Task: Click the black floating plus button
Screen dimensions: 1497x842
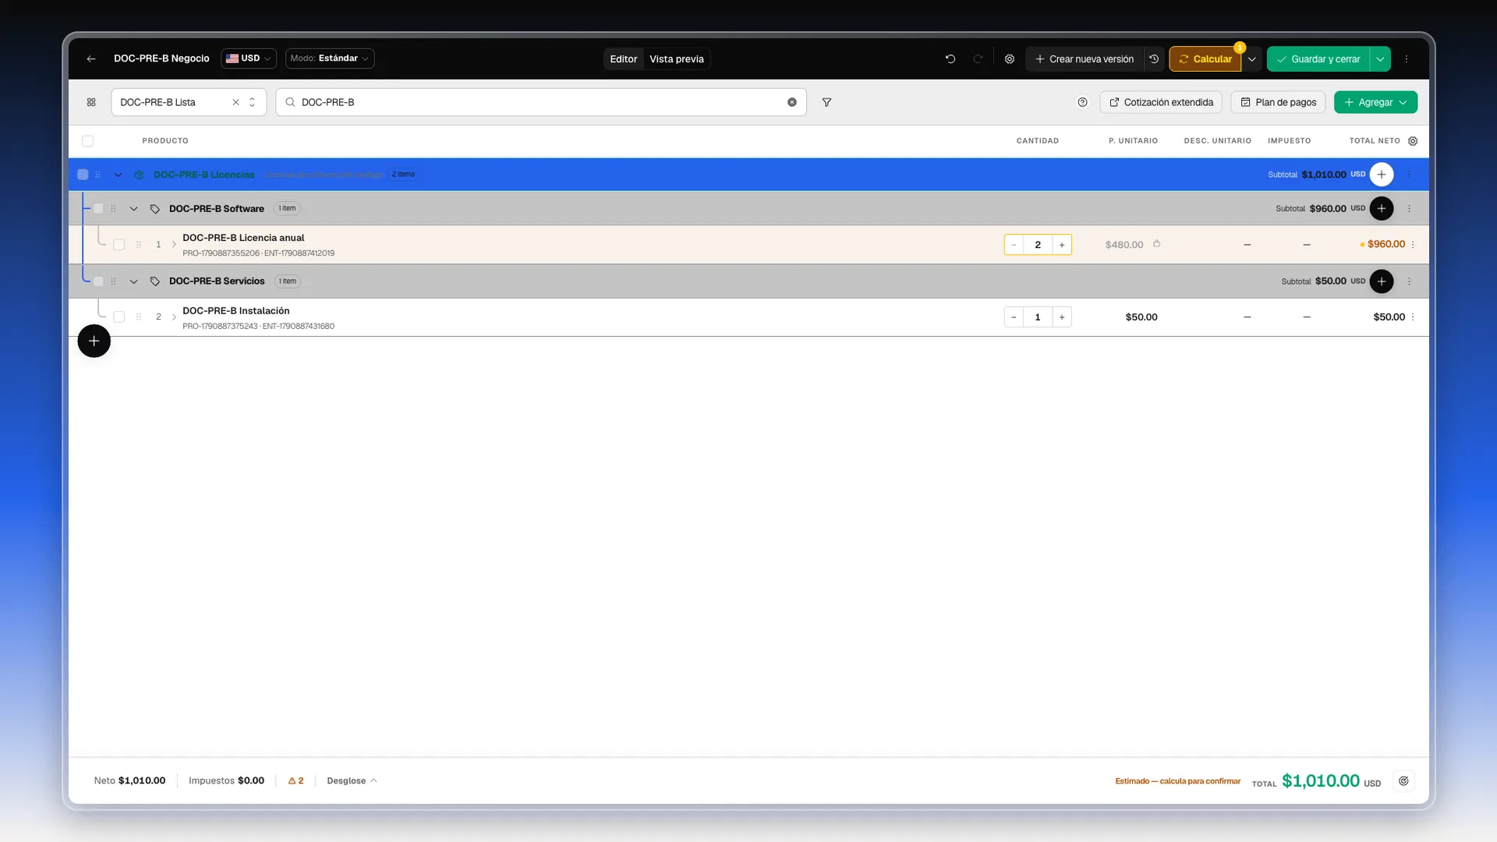Action: click(x=94, y=341)
